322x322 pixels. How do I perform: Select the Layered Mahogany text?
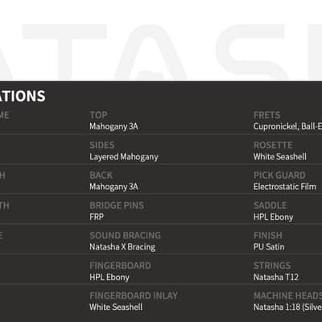[124, 157]
